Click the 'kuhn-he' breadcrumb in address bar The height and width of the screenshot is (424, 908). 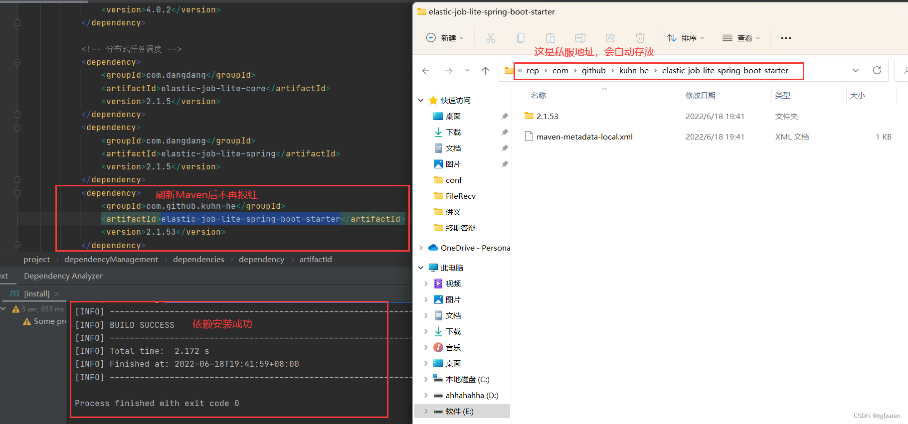click(634, 71)
